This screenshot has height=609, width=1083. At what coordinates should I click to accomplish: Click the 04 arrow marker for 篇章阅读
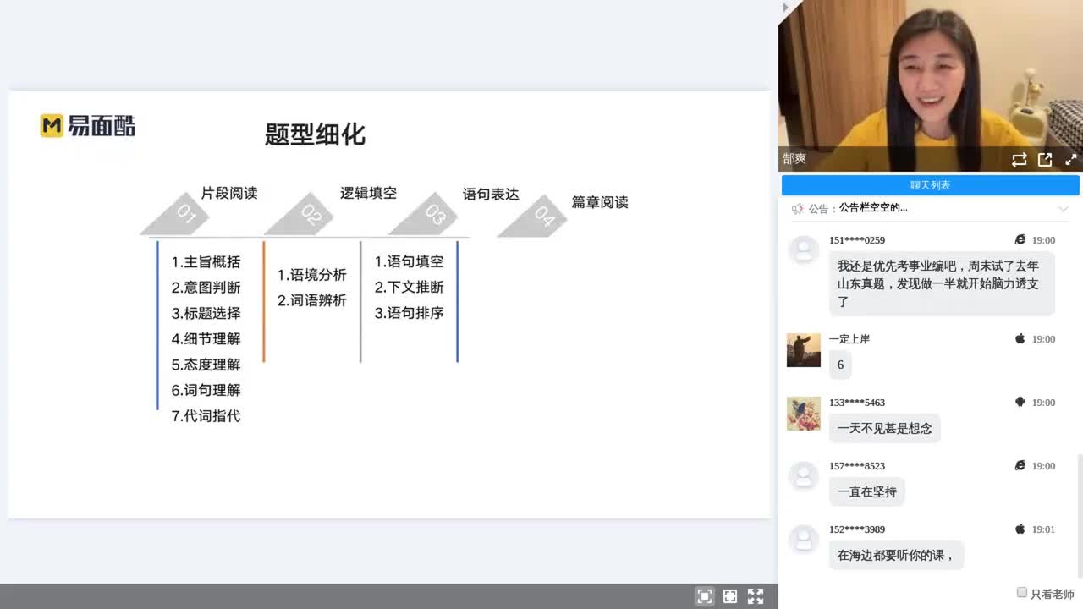[532, 217]
